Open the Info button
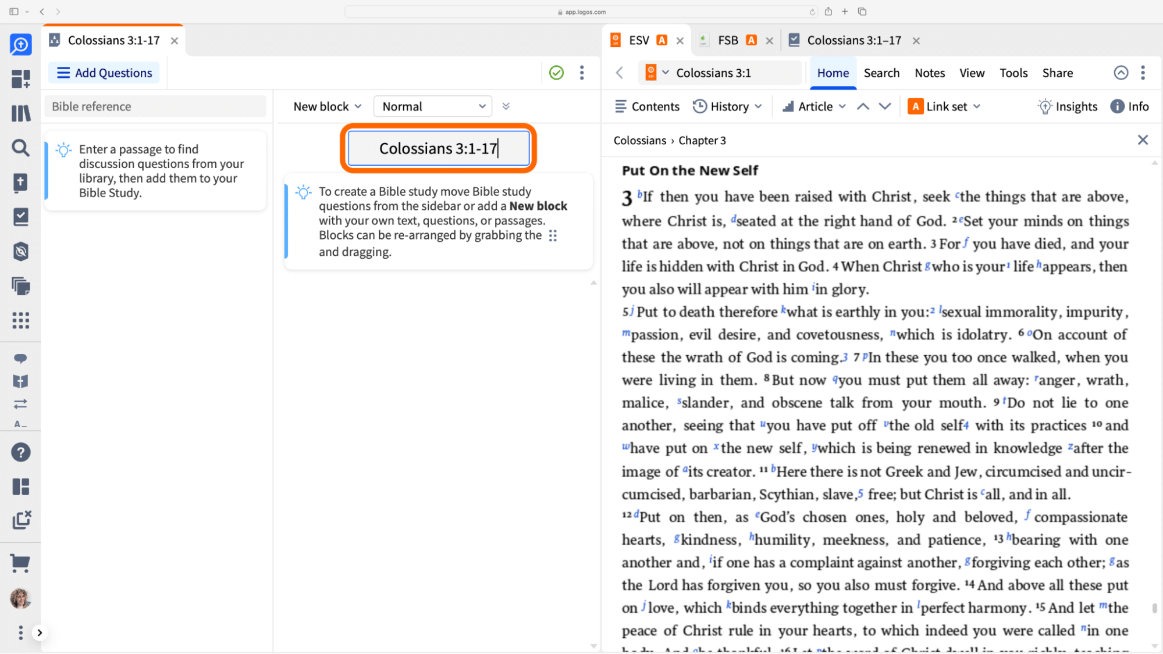This screenshot has width=1163, height=654. 1129,106
